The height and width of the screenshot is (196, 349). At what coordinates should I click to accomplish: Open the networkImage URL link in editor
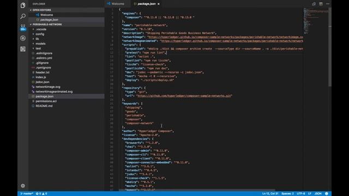point(225,37)
